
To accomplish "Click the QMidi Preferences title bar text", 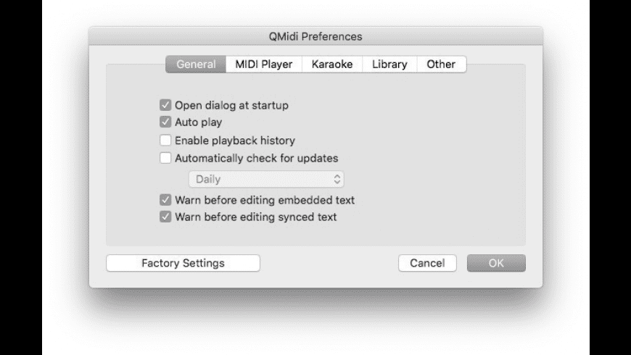I will pos(315,36).
